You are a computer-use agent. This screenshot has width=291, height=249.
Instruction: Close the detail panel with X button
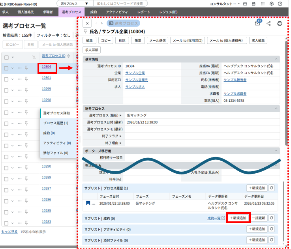[x=87, y=24]
